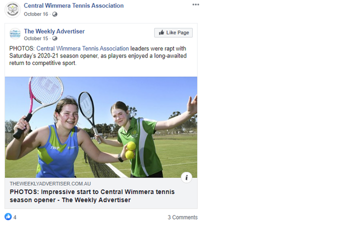Click the thumbs-up icon in Like Page button

tap(161, 32)
